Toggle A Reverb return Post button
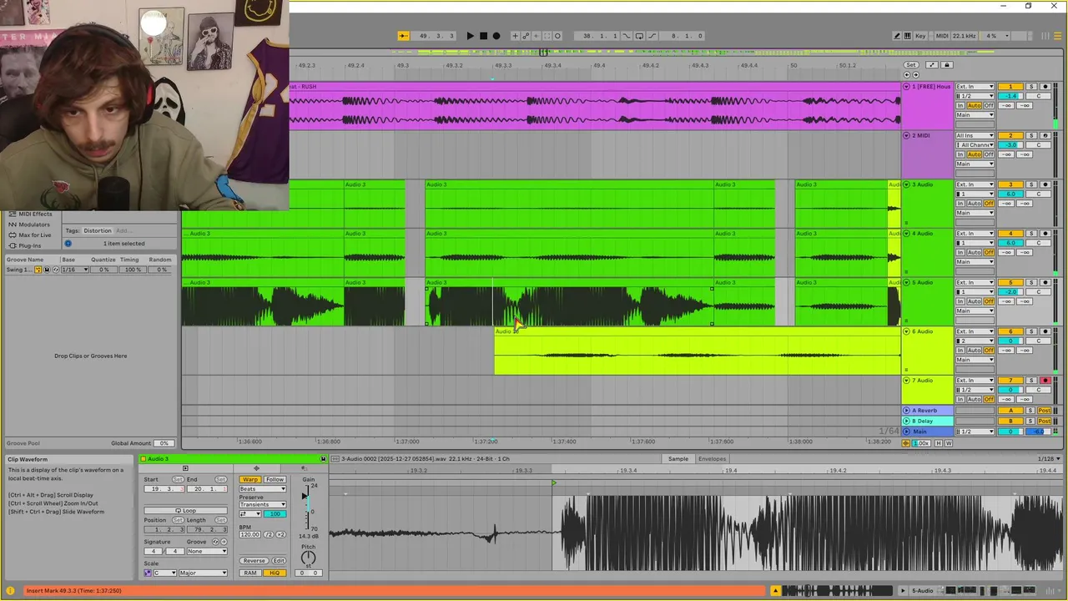 coord(1044,411)
